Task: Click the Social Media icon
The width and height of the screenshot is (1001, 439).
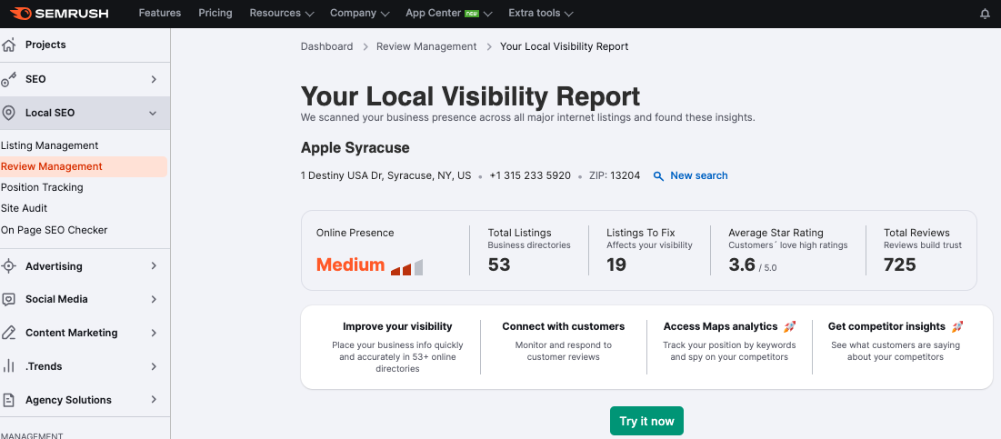Action: (x=8, y=299)
